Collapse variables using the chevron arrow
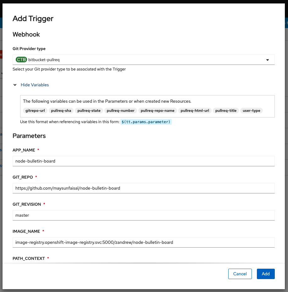The width and height of the screenshot is (288, 292). tap(15, 85)
